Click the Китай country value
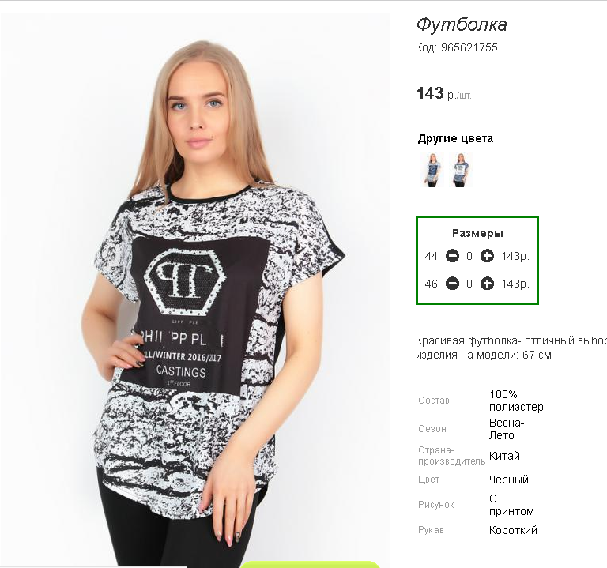607x568 pixels. (504, 456)
